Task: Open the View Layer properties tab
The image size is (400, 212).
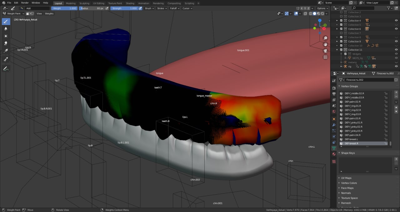Action: click(334, 100)
